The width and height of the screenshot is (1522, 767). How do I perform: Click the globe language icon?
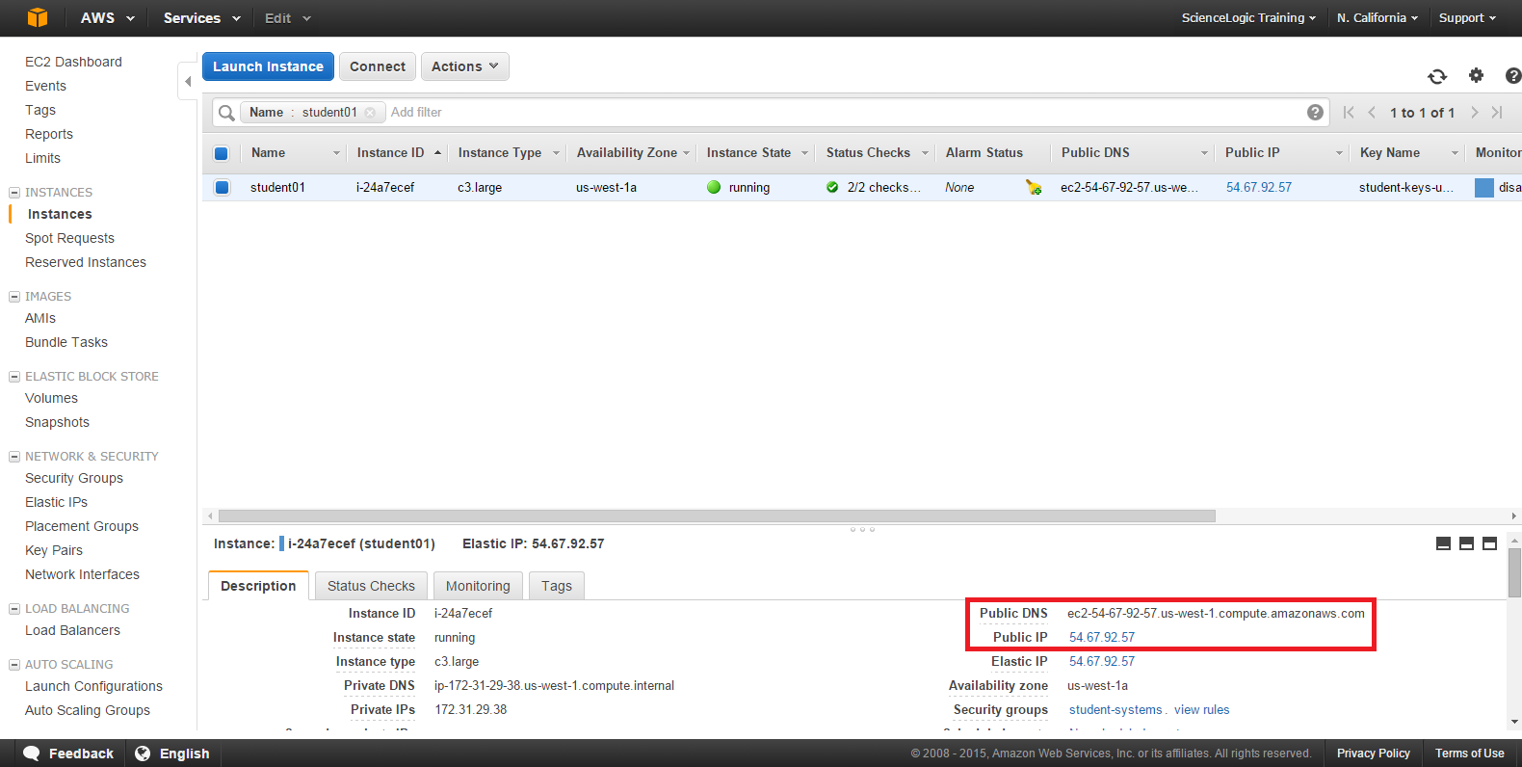(143, 754)
